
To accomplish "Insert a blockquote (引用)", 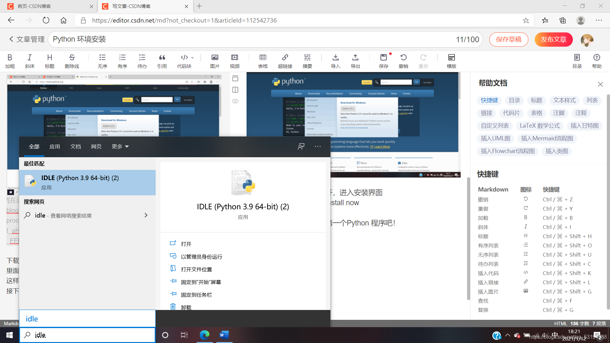I will (x=162, y=61).
